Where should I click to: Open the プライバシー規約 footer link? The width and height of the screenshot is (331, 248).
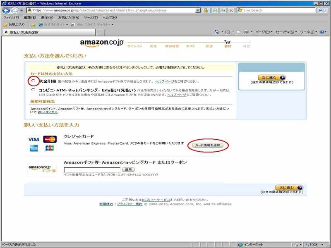[130, 204]
